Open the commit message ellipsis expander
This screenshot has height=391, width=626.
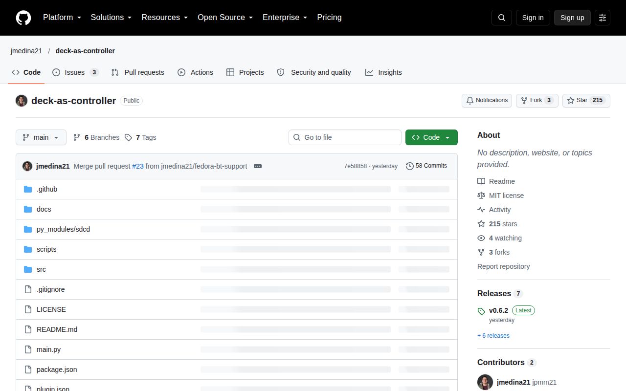coord(258,166)
